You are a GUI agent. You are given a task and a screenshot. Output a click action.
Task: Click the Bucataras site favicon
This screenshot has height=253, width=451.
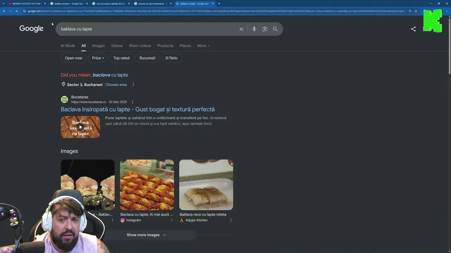coord(64,99)
